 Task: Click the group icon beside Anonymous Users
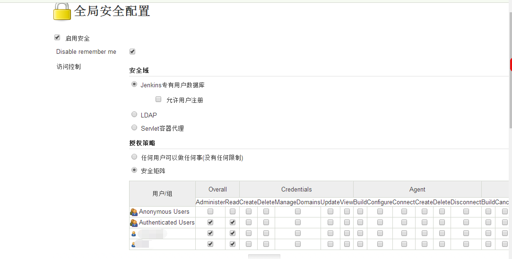coord(134,212)
